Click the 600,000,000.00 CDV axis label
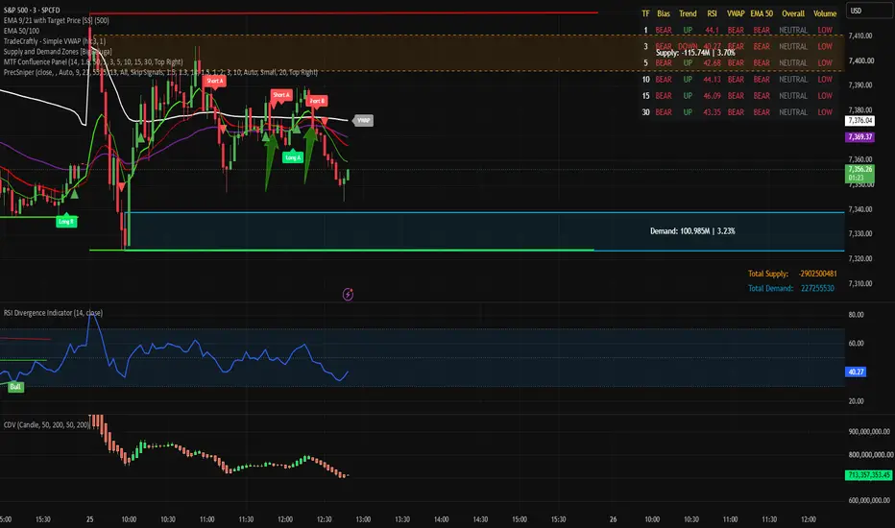This screenshot has height=528, width=895. [x=869, y=500]
